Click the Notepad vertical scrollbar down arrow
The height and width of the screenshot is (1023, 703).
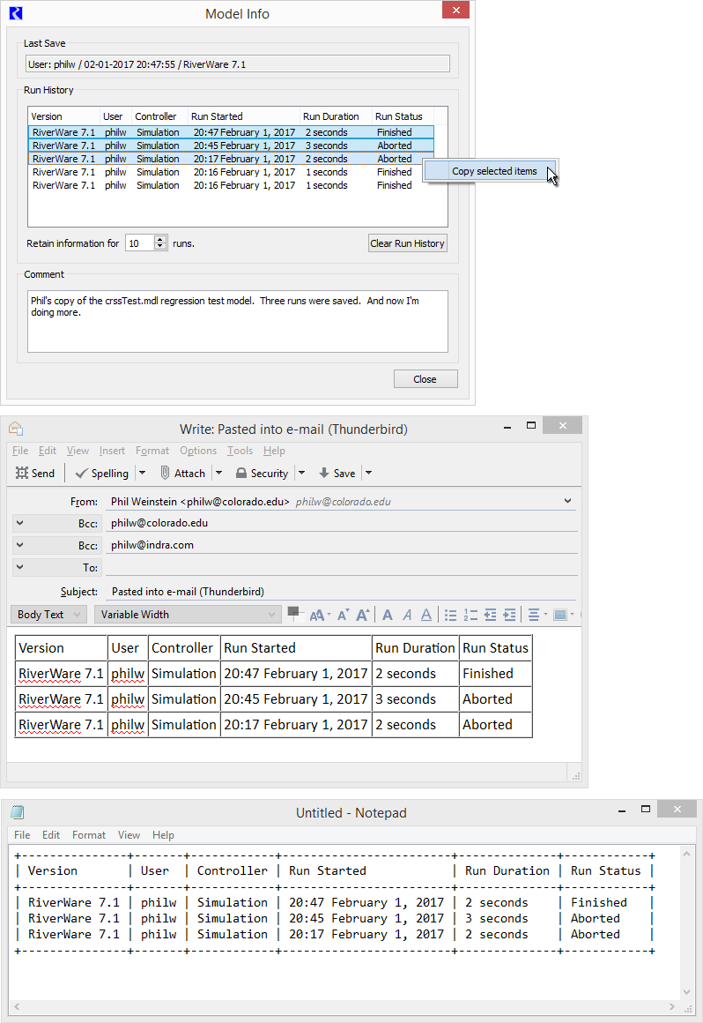tap(687, 992)
